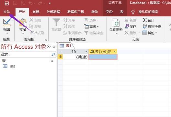Click the lightbulb tell-me icon

133,12
